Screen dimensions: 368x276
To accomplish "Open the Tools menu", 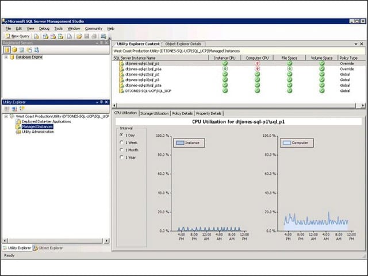I will 59,28.
